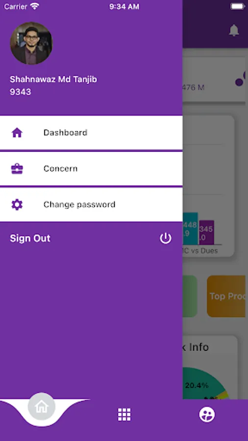Viewport: 248px width, 441px height.
Task: Tap the employee ID 9343 text
Action: coord(21,92)
